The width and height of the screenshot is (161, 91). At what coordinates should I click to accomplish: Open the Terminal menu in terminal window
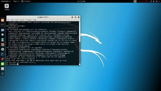[x=28, y=20]
